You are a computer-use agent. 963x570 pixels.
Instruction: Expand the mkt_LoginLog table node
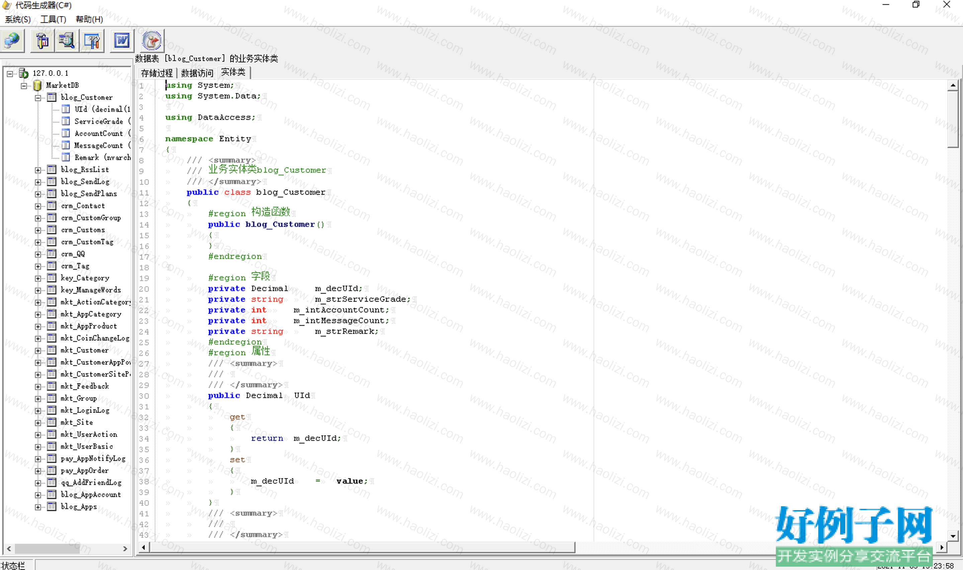pos(38,410)
